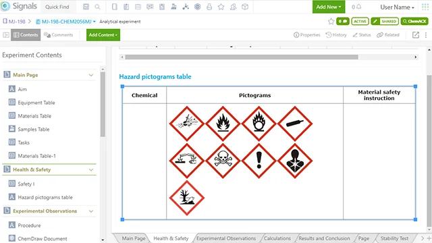The height and width of the screenshot is (243, 432).
Task: Open the Stability Test tab
Action: click(x=394, y=238)
